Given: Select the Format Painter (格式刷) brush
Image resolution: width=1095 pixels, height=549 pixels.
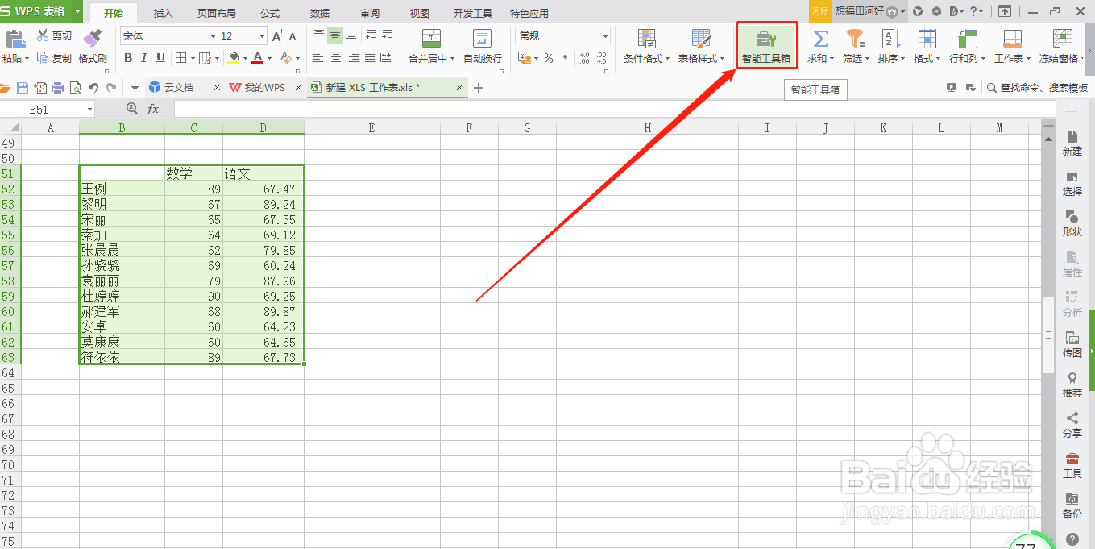Looking at the screenshot, I should point(92,39).
